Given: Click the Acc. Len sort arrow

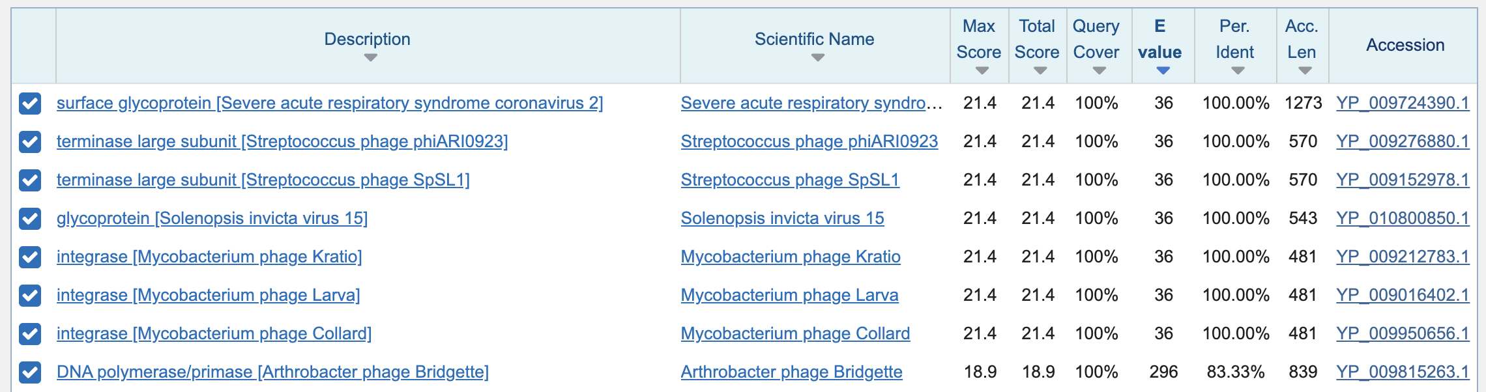Looking at the screenshot, I should coord(1305,71).
